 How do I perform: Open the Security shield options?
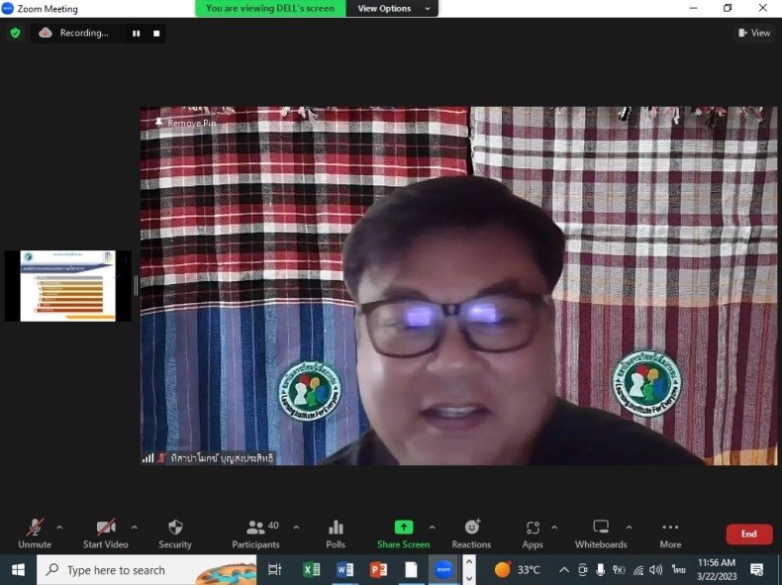(175, 533)
